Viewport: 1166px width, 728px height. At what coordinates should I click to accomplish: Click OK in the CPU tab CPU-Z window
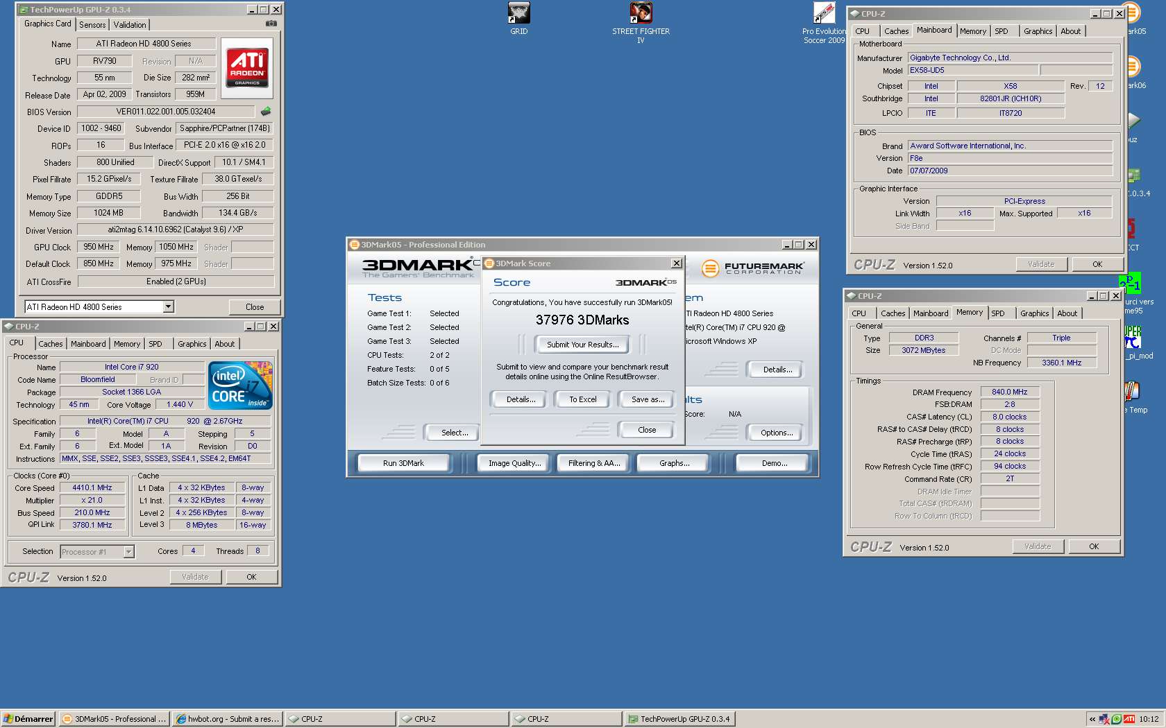tap(251, 577)
